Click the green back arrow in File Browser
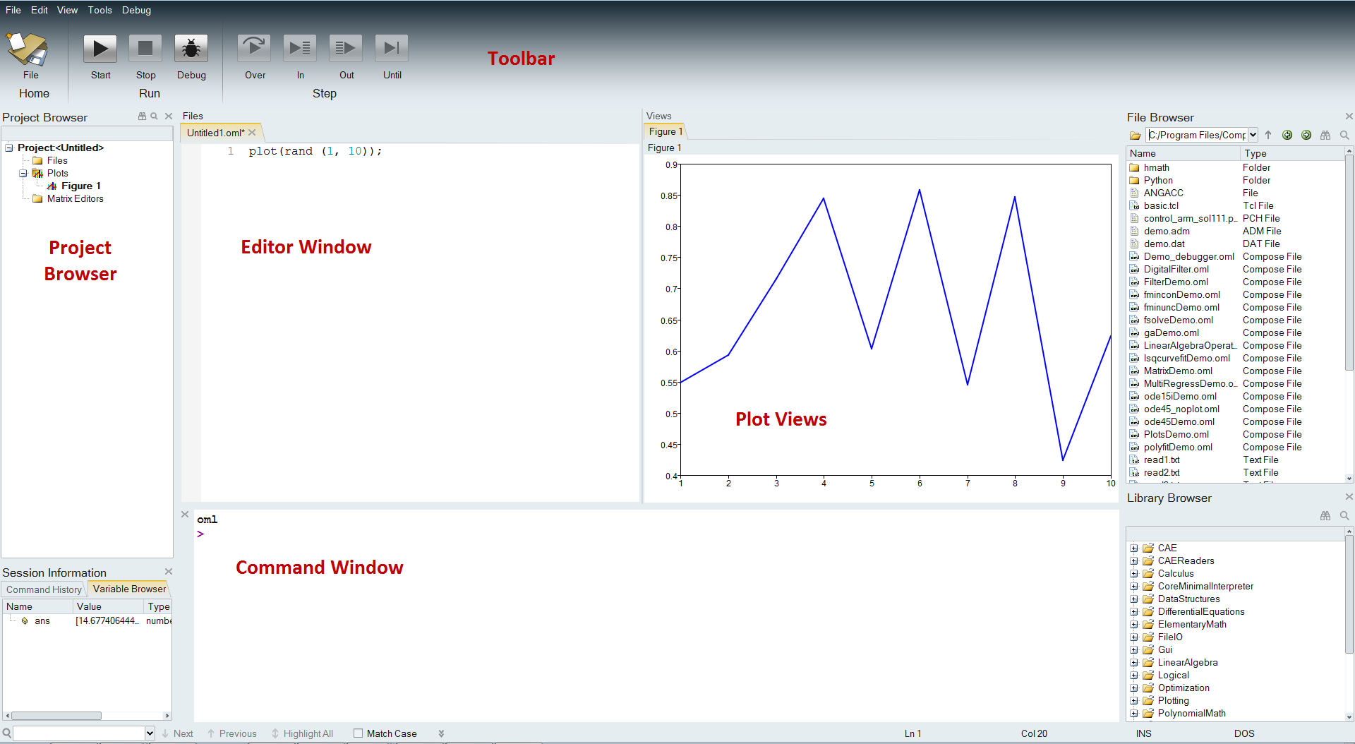 click(x=1288, y=135)
